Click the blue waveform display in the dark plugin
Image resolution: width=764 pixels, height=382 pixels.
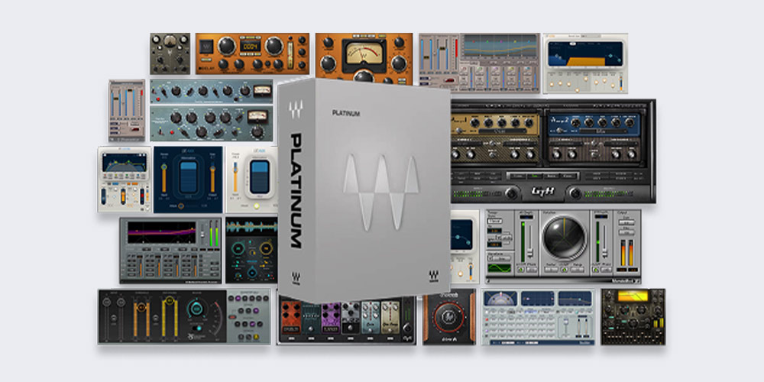[251, 229]
